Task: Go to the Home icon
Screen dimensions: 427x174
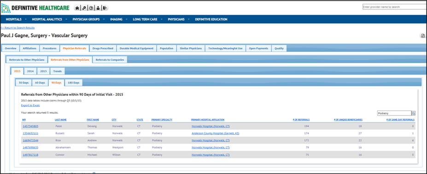Action: (77, 8)
